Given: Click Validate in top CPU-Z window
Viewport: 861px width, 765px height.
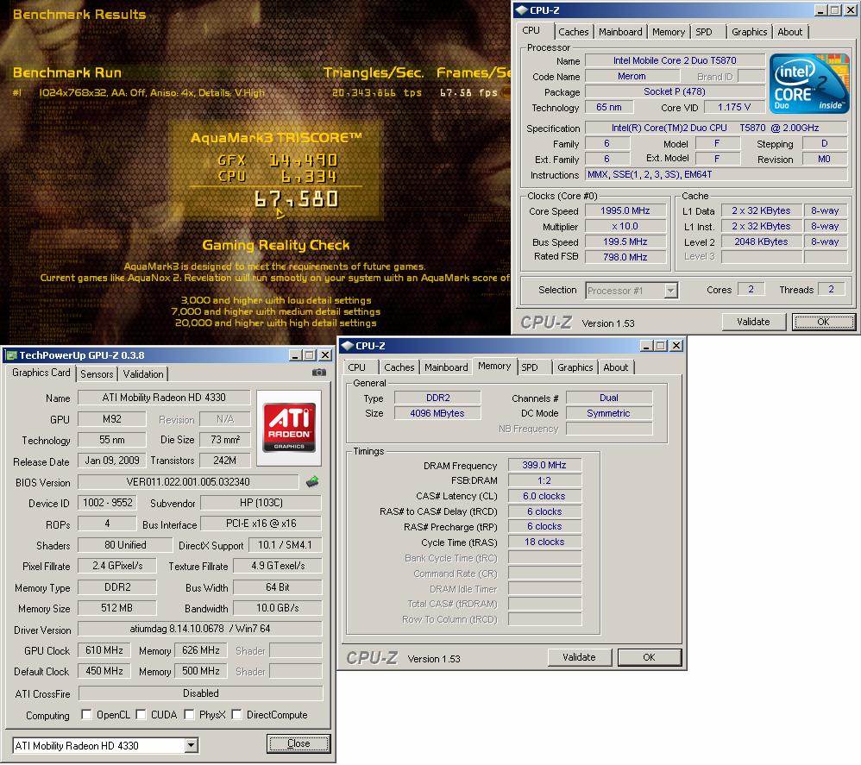Looking at the screenshot, I should click(x=753, y=322).
